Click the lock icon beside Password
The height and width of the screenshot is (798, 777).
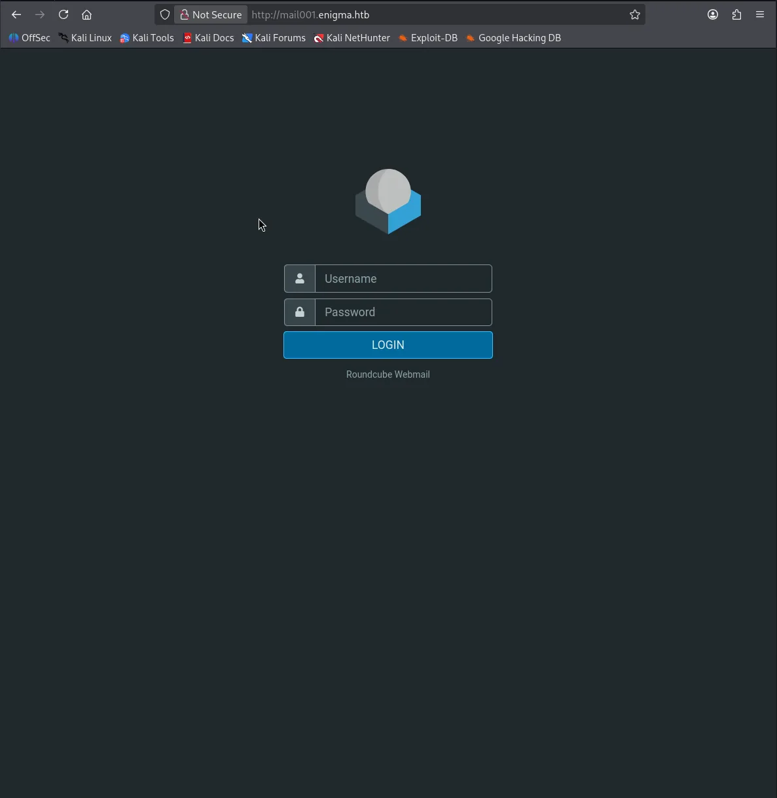click(300, 312)
